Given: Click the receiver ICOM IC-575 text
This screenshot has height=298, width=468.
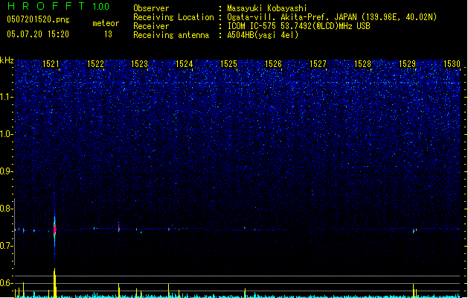Looking at the screenshot, I should coord(298,26).
